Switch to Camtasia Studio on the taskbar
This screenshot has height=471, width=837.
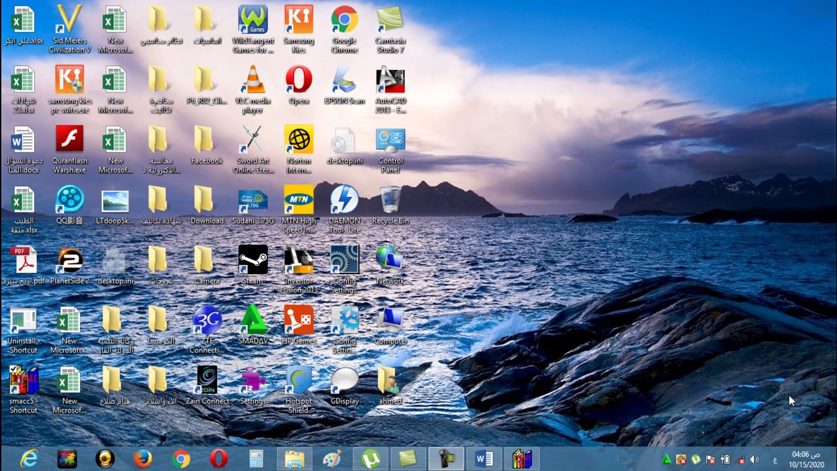coord(409,459)
